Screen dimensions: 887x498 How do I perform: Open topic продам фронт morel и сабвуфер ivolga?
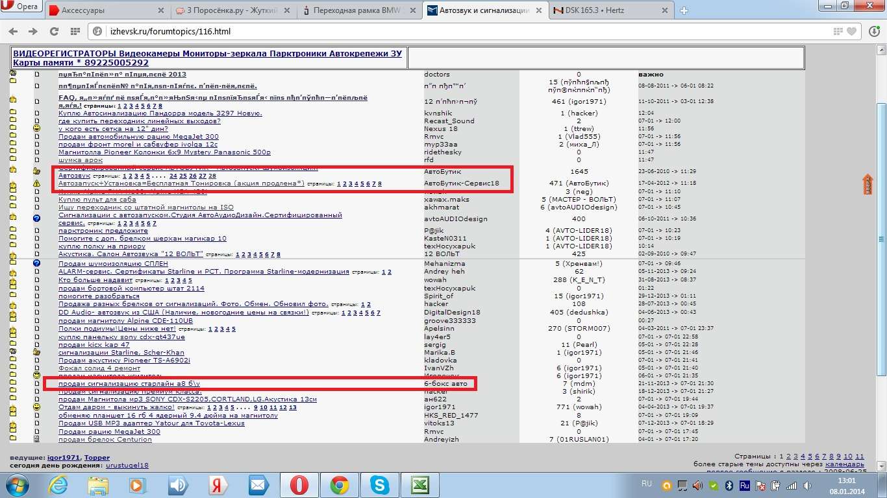pos(138,144)
